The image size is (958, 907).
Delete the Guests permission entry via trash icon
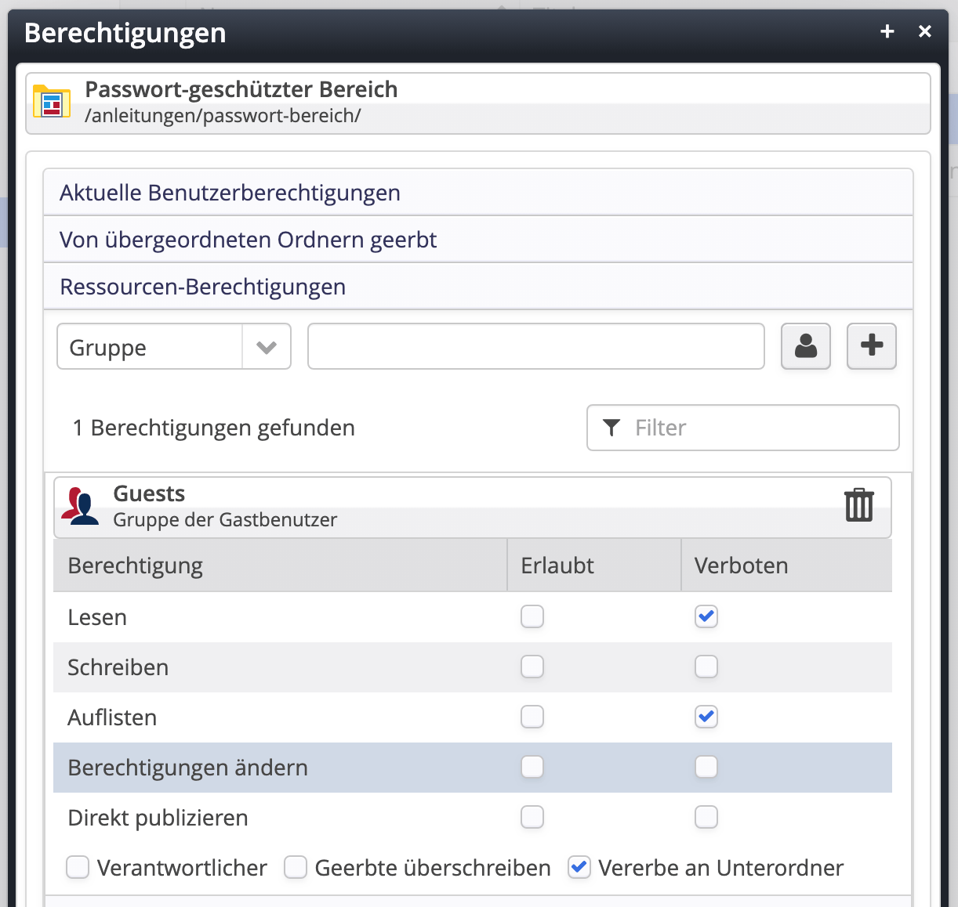858,505
